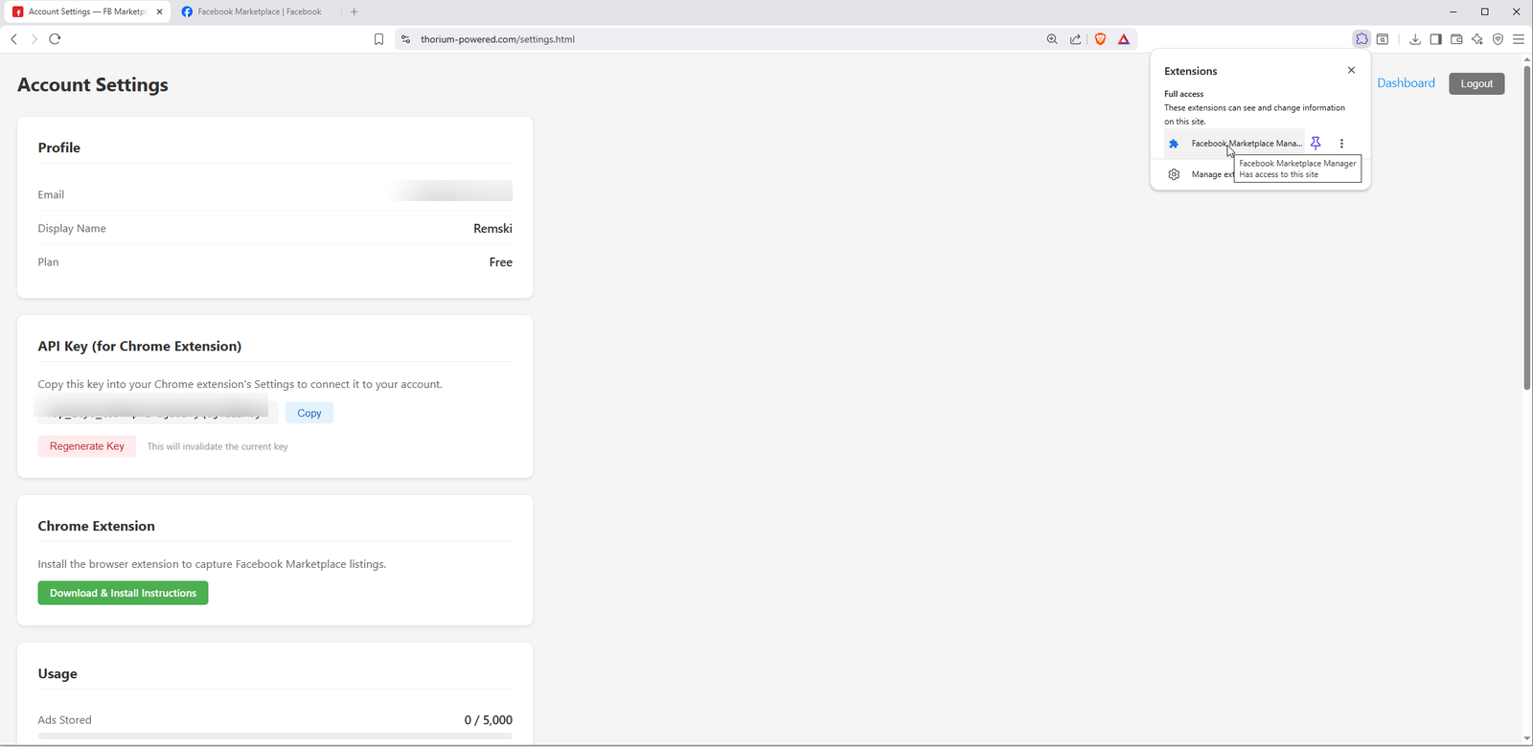
Task: Open Facebook Marketplace Manager extension entry
Action: point(1234,143)
